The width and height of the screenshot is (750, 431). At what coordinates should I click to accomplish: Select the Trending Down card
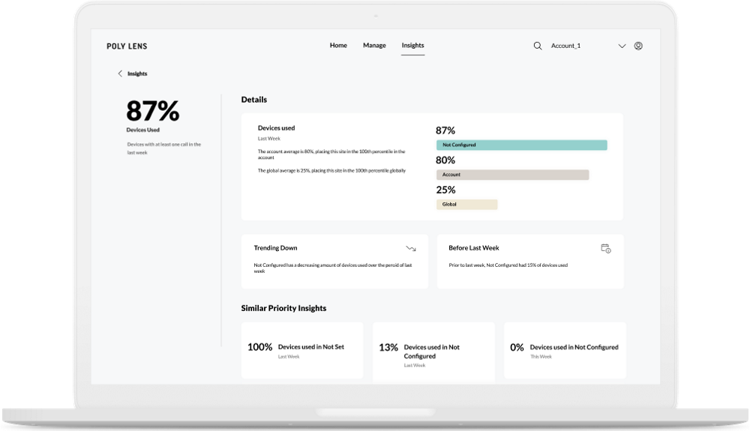(334, 262)
